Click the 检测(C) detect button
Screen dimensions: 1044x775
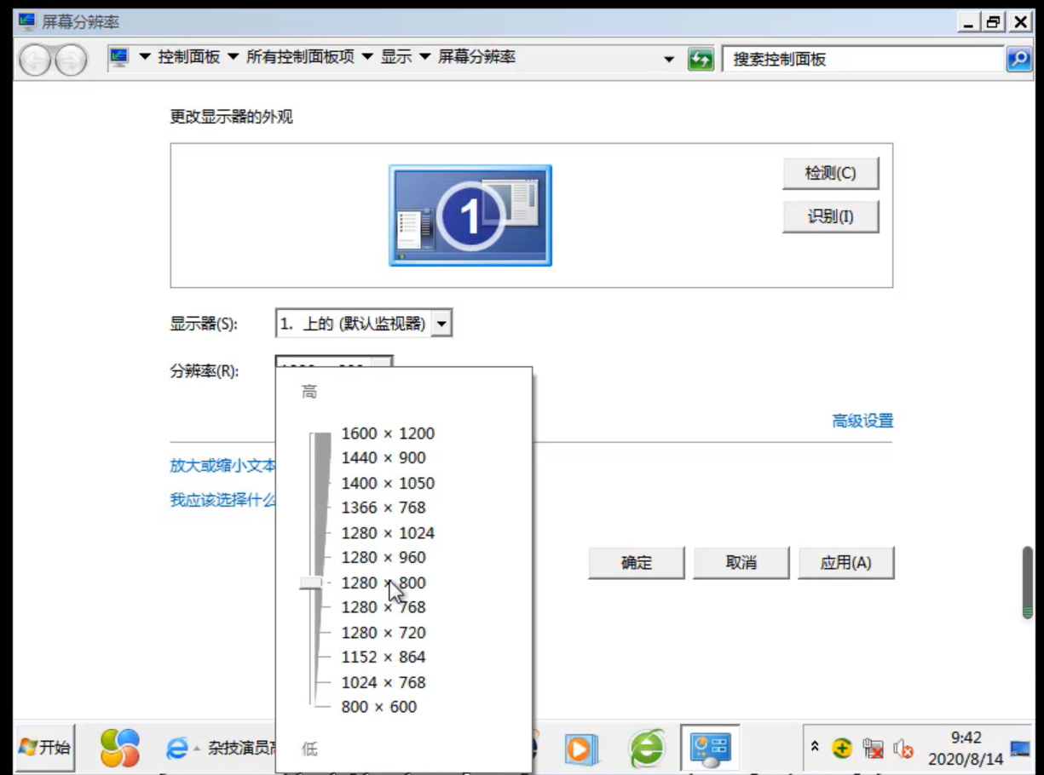pos(831,173)
